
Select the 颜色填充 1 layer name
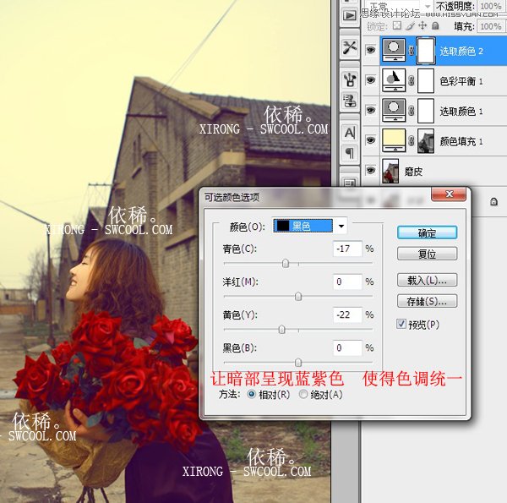coord(461,141)
